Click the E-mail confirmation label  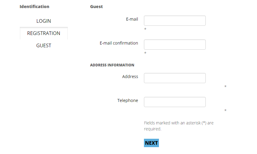(x=119, y=43)
